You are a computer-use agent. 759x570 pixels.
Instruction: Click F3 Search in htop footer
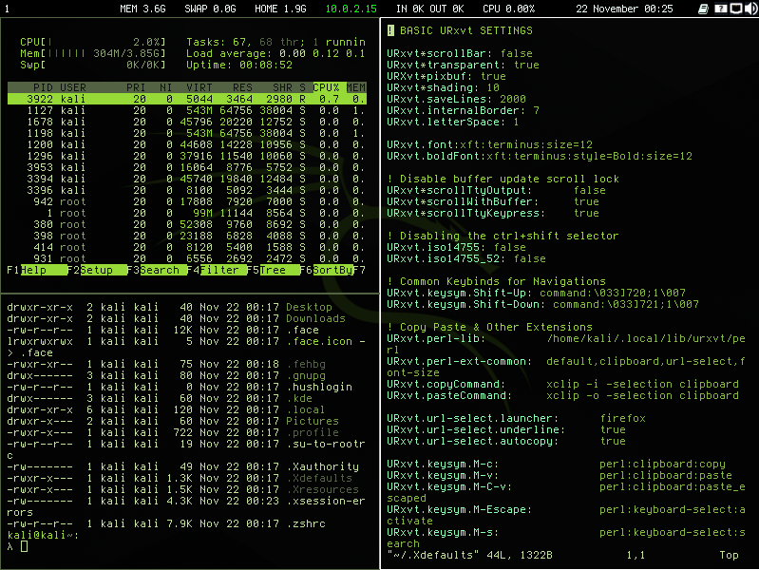157,270
